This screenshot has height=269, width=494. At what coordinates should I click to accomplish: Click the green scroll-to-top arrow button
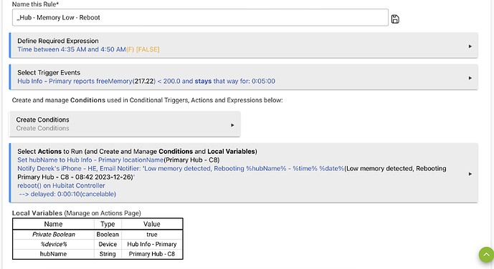coord(486,255)
